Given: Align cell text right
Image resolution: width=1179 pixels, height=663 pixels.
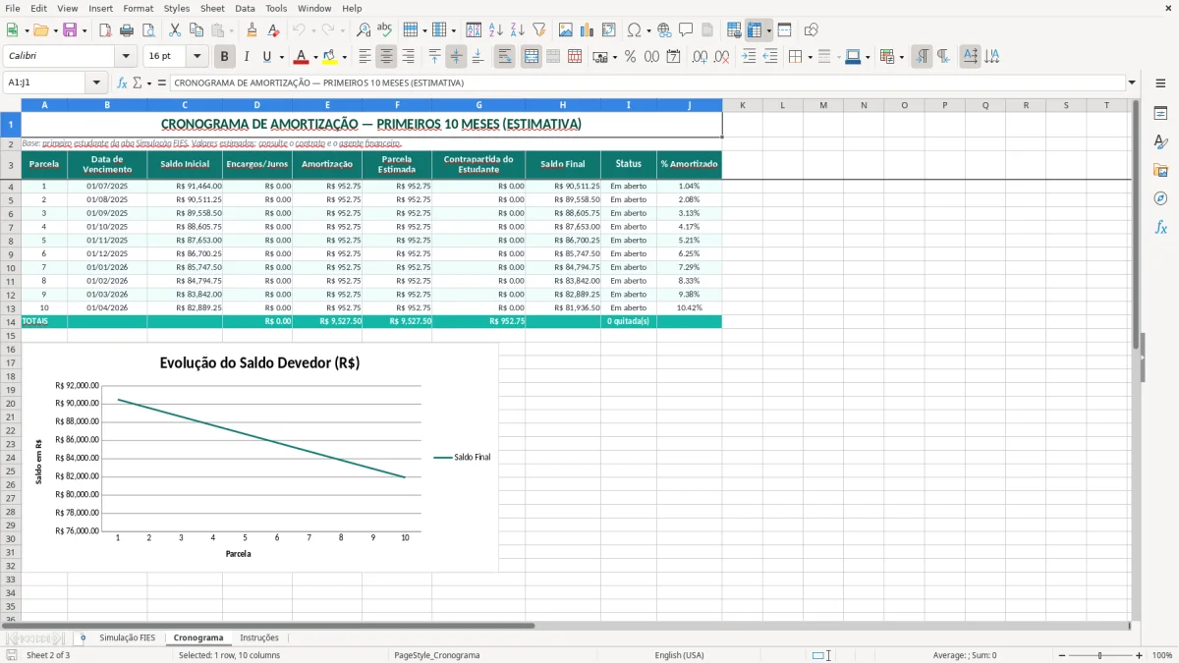Looking at the screenshot, I should (x=408, y=57).
